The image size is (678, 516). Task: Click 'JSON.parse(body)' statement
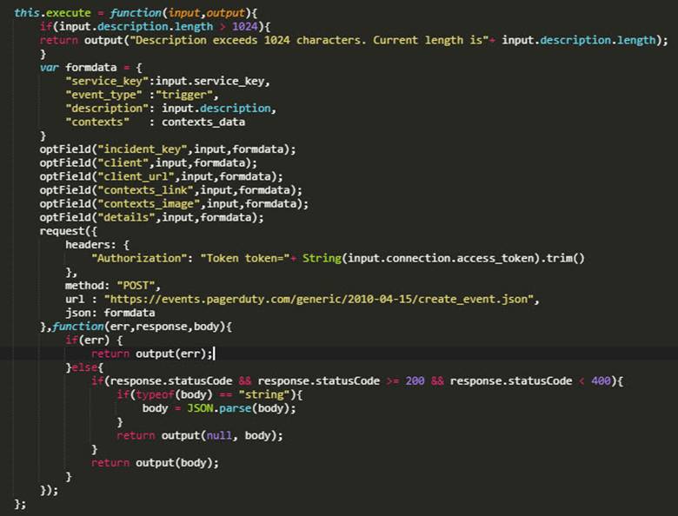click(242, 408)
